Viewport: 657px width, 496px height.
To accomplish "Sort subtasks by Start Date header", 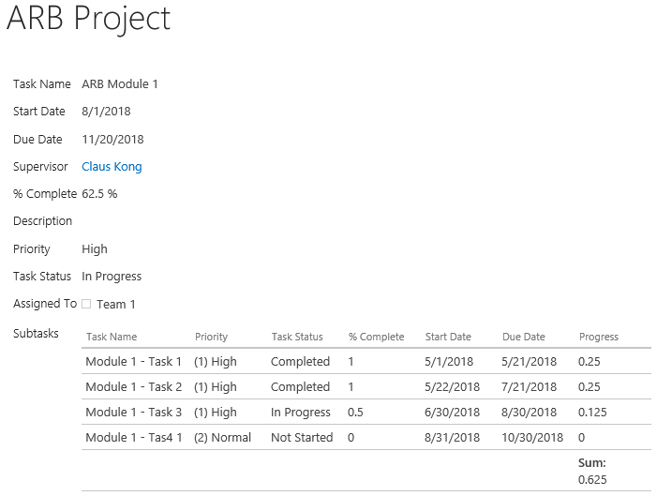I will point(448,337).
